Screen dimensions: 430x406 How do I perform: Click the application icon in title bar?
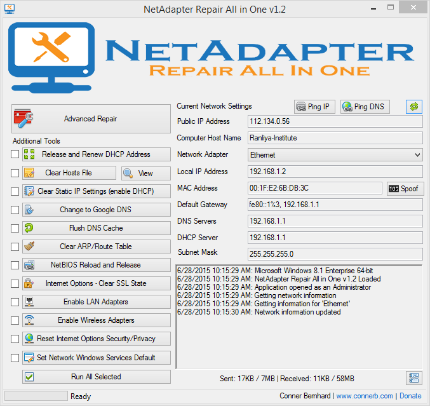tap(10, 9)
